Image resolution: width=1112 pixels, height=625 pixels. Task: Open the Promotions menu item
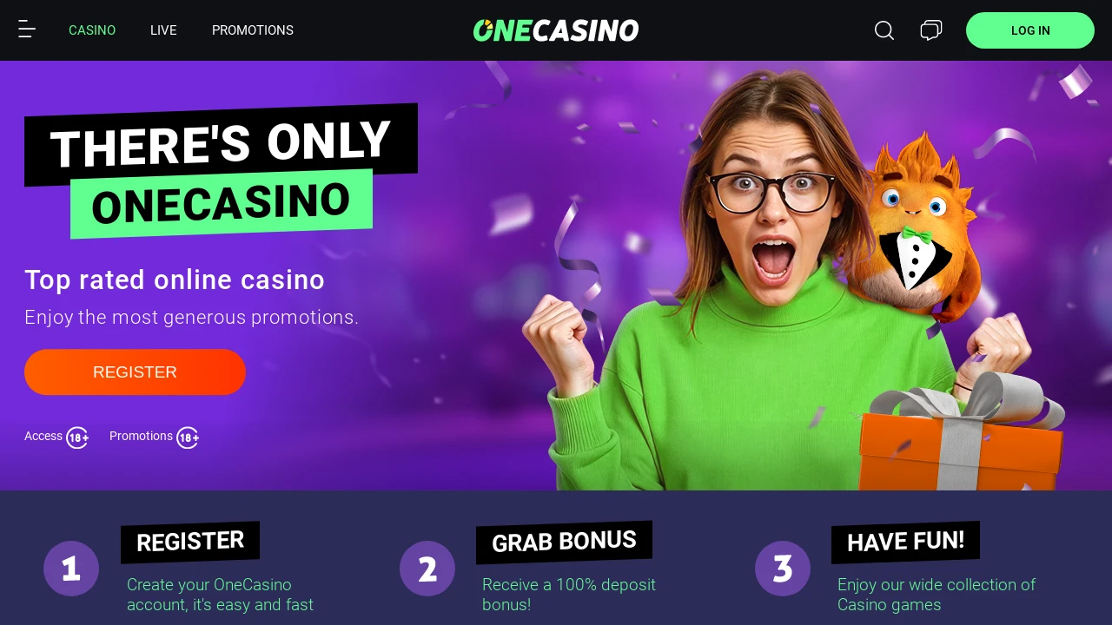point(253,30)
